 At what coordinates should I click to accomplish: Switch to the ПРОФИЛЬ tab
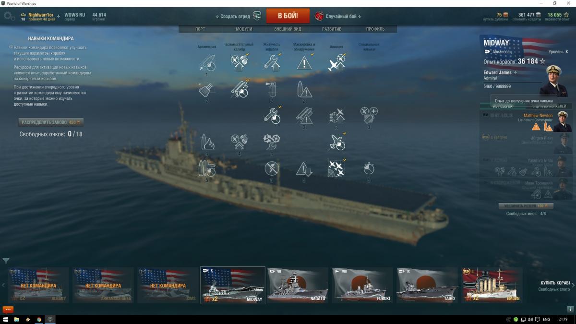(x=375, y=29)
